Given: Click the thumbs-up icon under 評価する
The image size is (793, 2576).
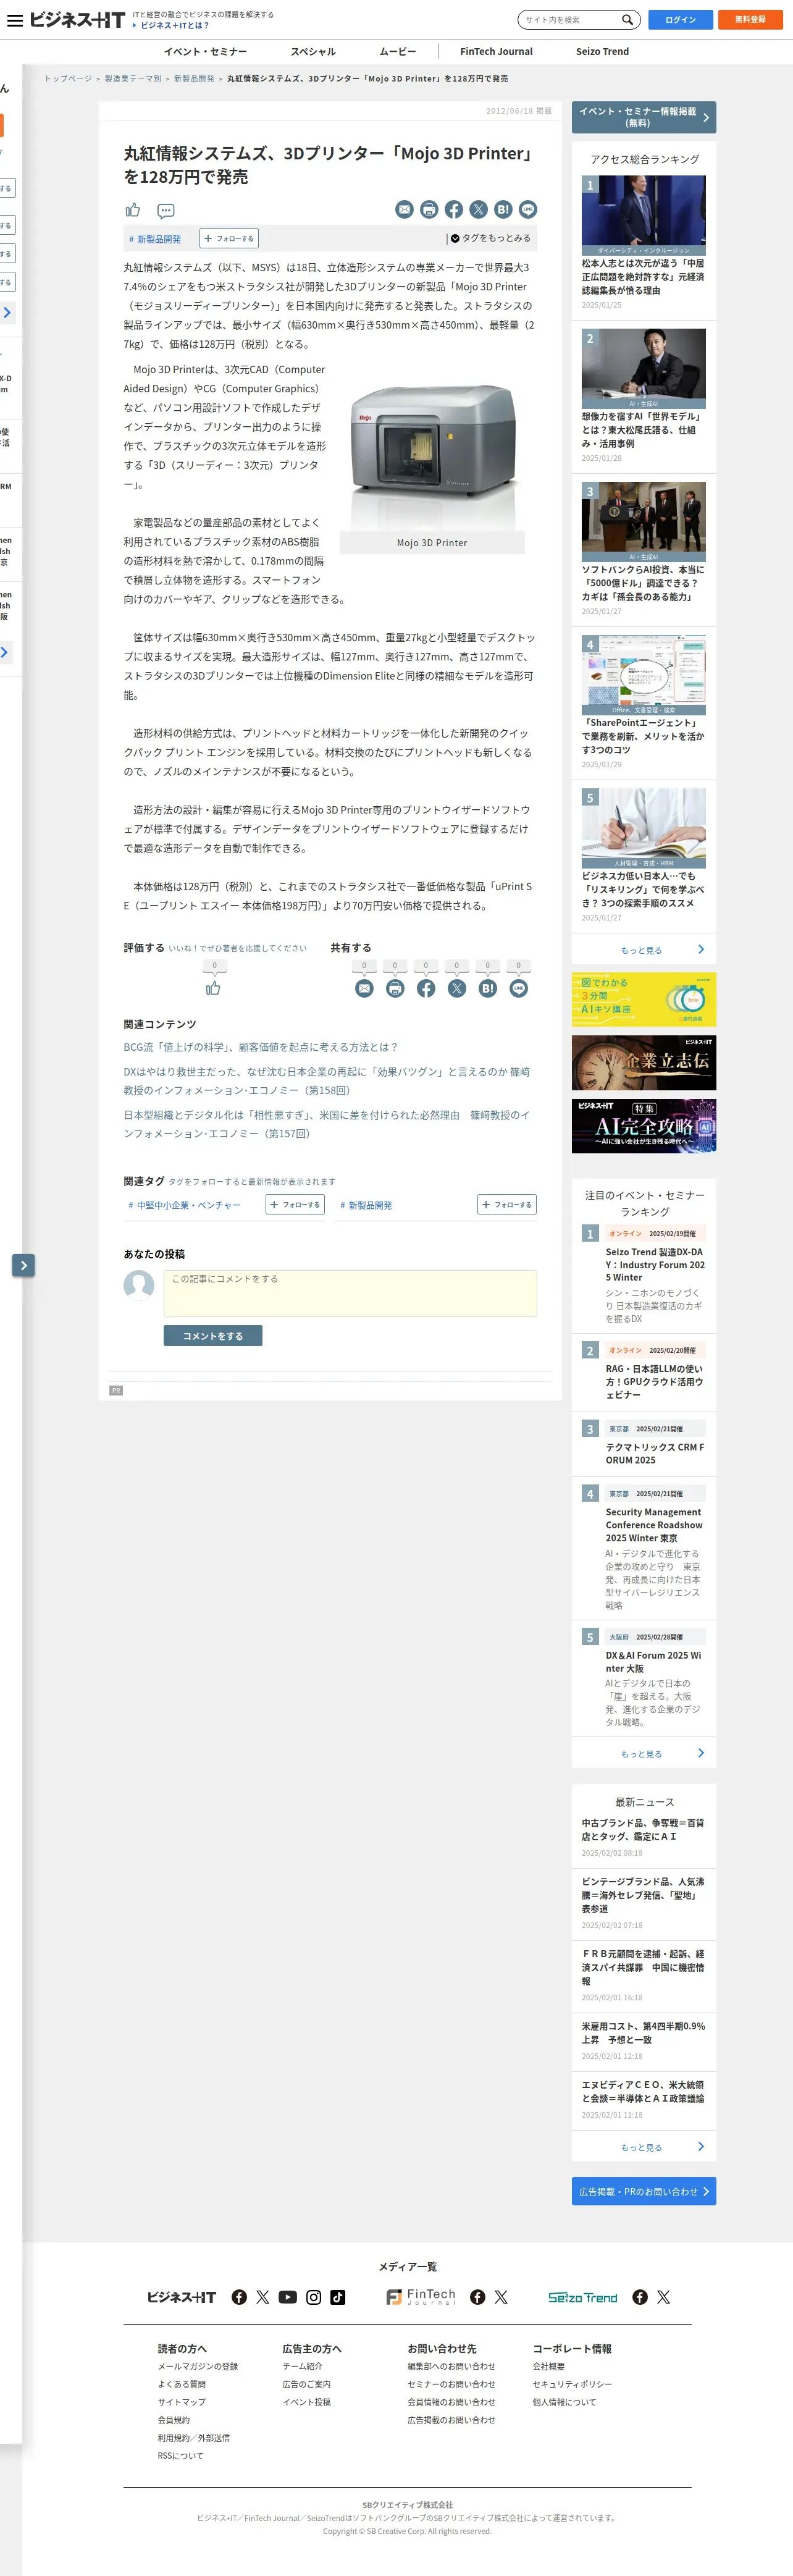Looking at the screenshot, I should click(x=213, y=988).
